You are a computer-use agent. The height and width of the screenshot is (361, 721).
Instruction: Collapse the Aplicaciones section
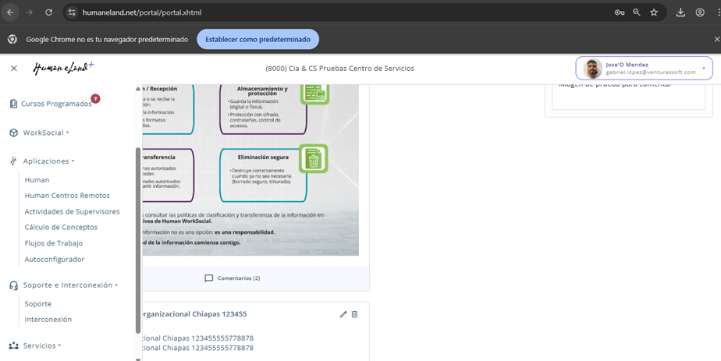tap(48, 161)
